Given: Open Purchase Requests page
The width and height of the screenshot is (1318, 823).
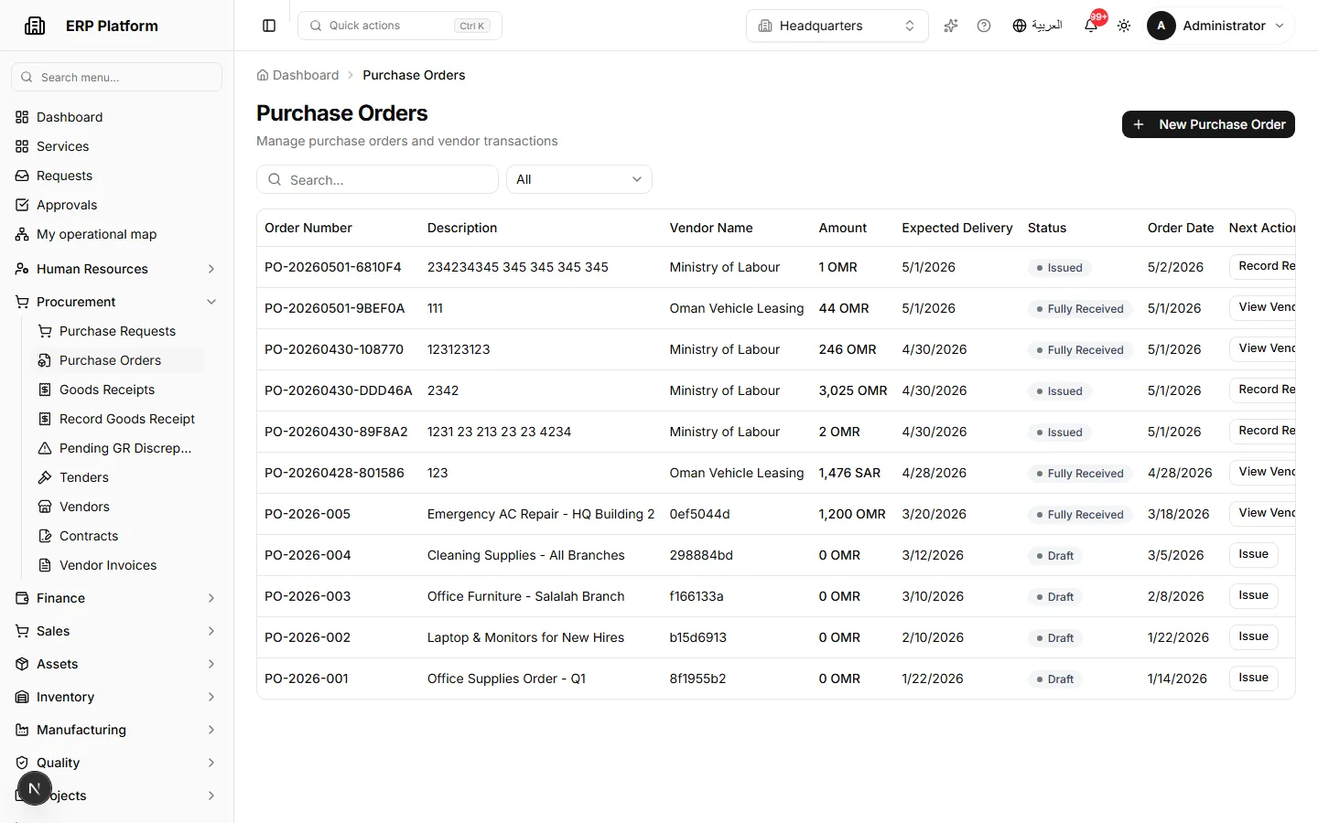Looking at the screenshot, I should (117, 331).
